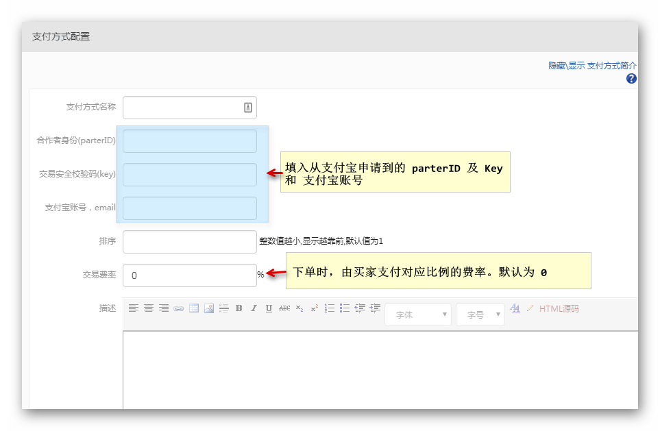Click the 支付方式配置 header title

click(x=61, y=36)
